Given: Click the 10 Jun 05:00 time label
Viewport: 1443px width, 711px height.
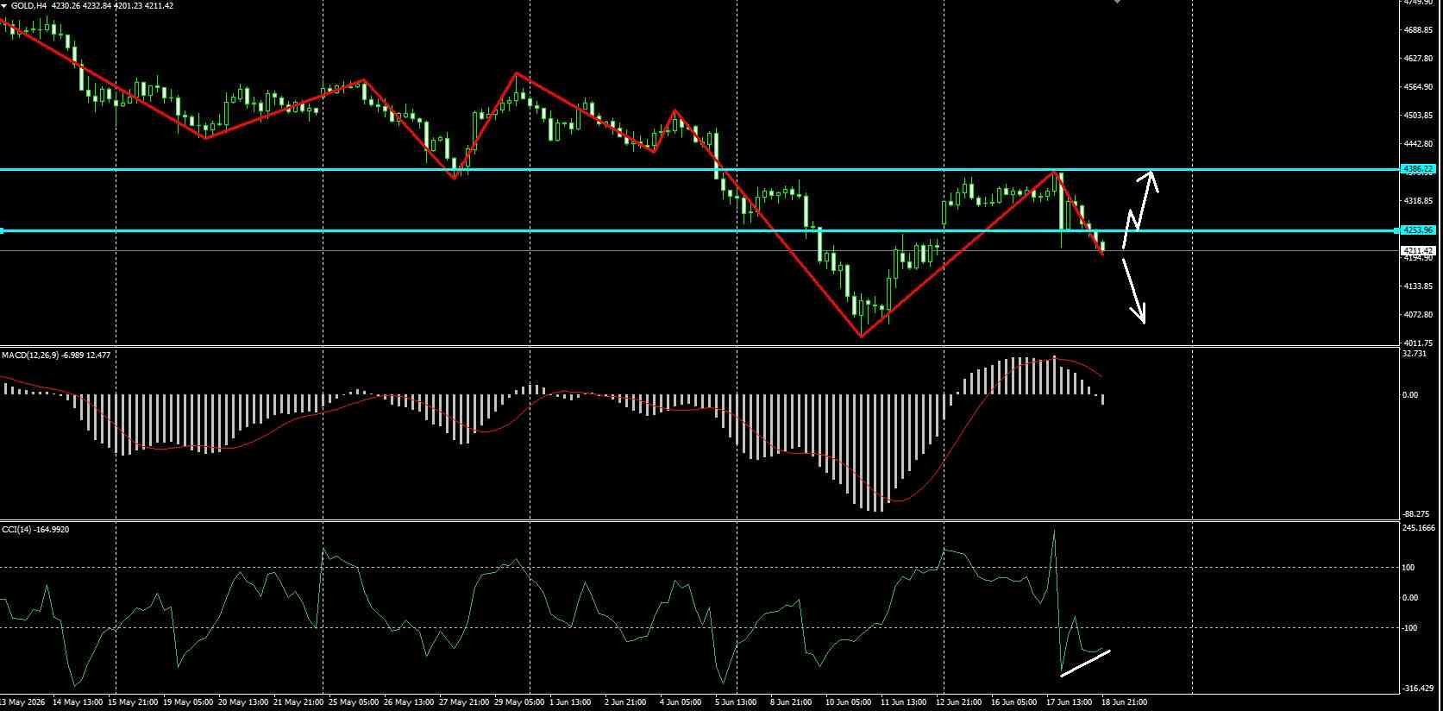Looking at the screenshot, I should 849,702.
